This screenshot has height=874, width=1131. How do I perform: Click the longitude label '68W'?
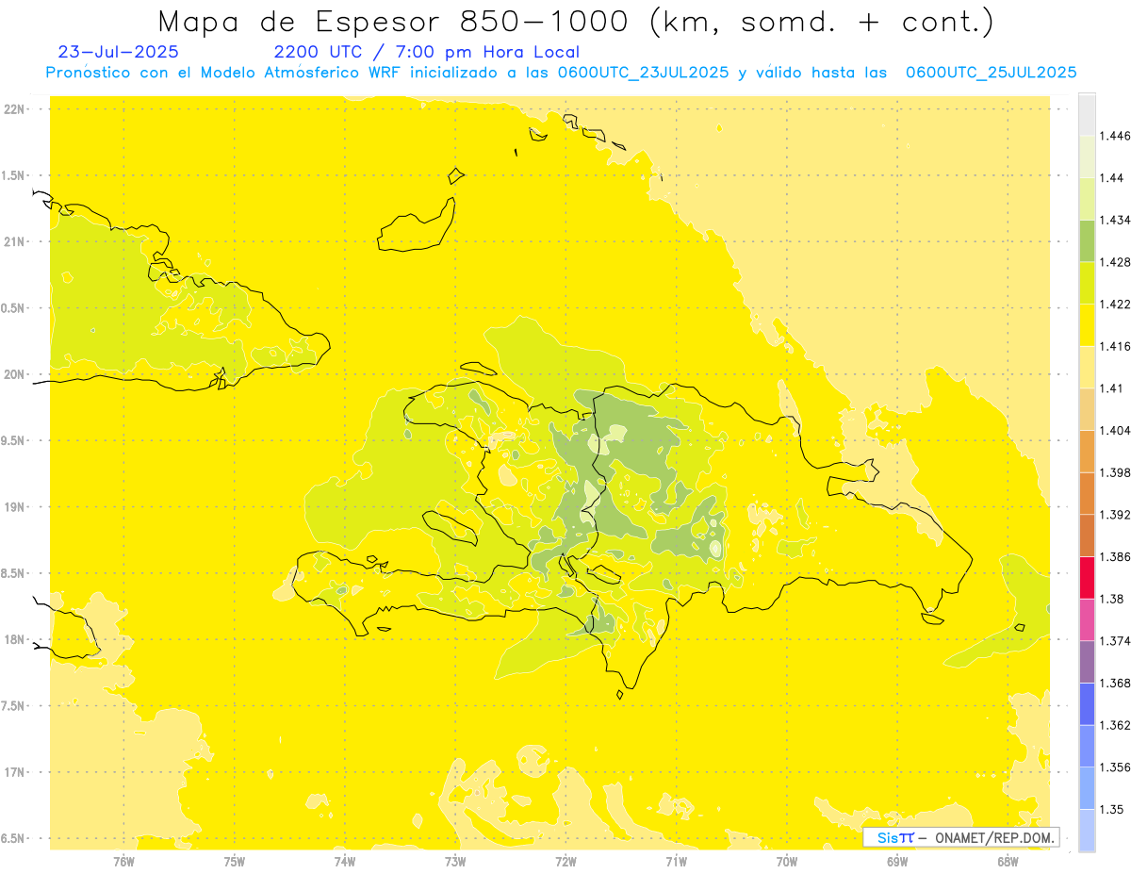pyautogui.click(x=1008, y=861)
